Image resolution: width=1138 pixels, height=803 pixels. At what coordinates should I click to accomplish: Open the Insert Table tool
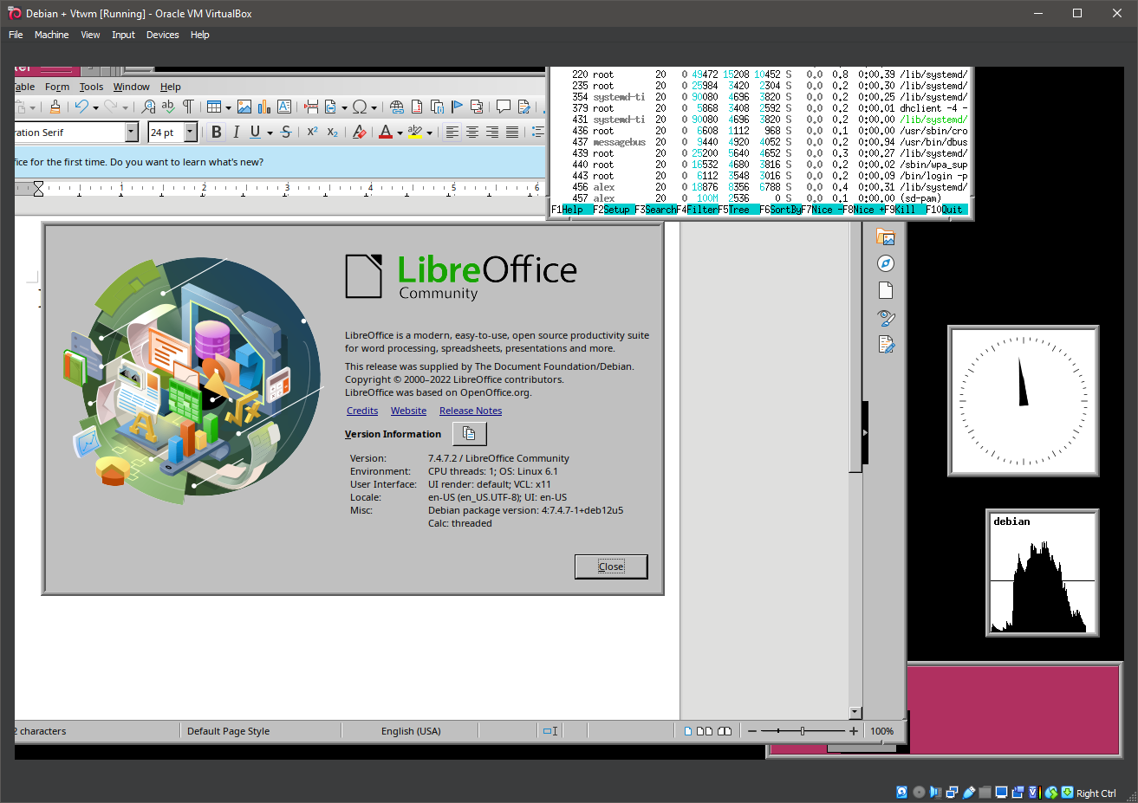coord(213,108)
